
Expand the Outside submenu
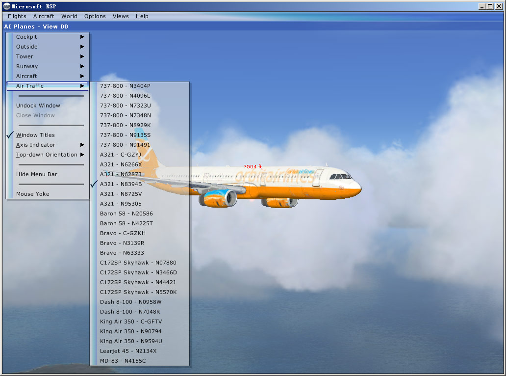48,47
